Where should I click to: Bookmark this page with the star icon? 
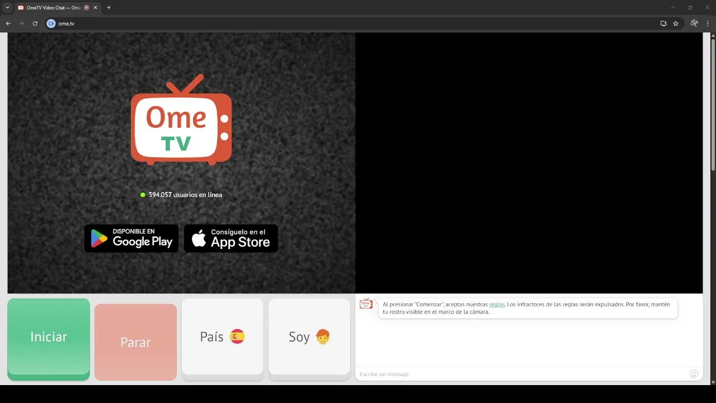coord(676,24)
